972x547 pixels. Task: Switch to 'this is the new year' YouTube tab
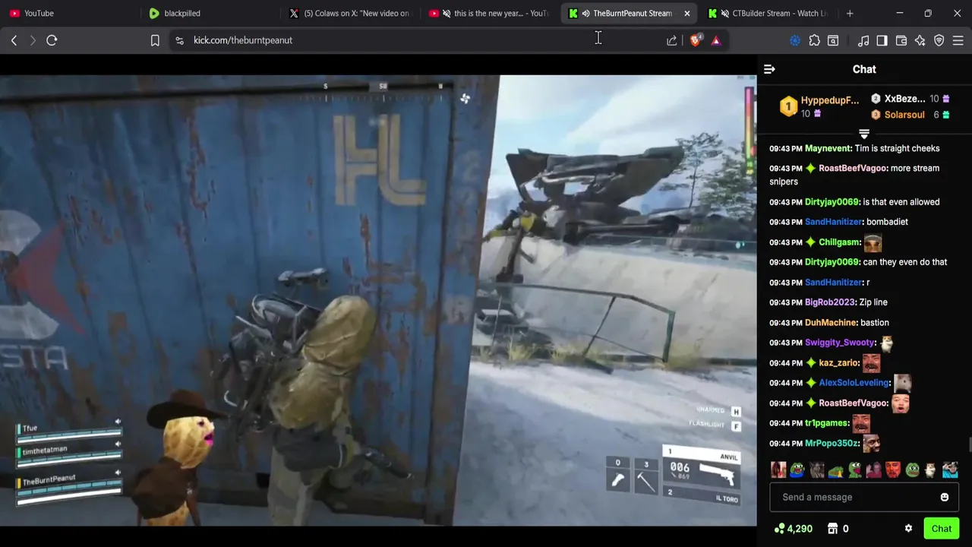[x=490, y=13]
